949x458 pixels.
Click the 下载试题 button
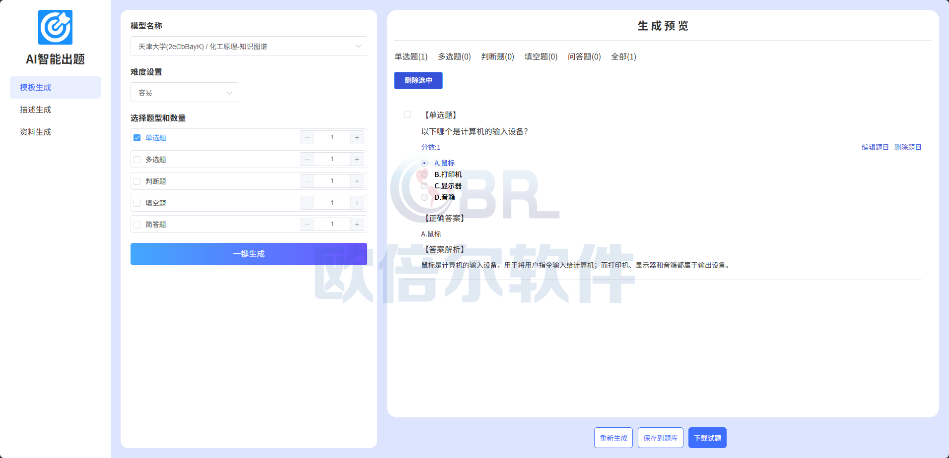click(707, 438)
